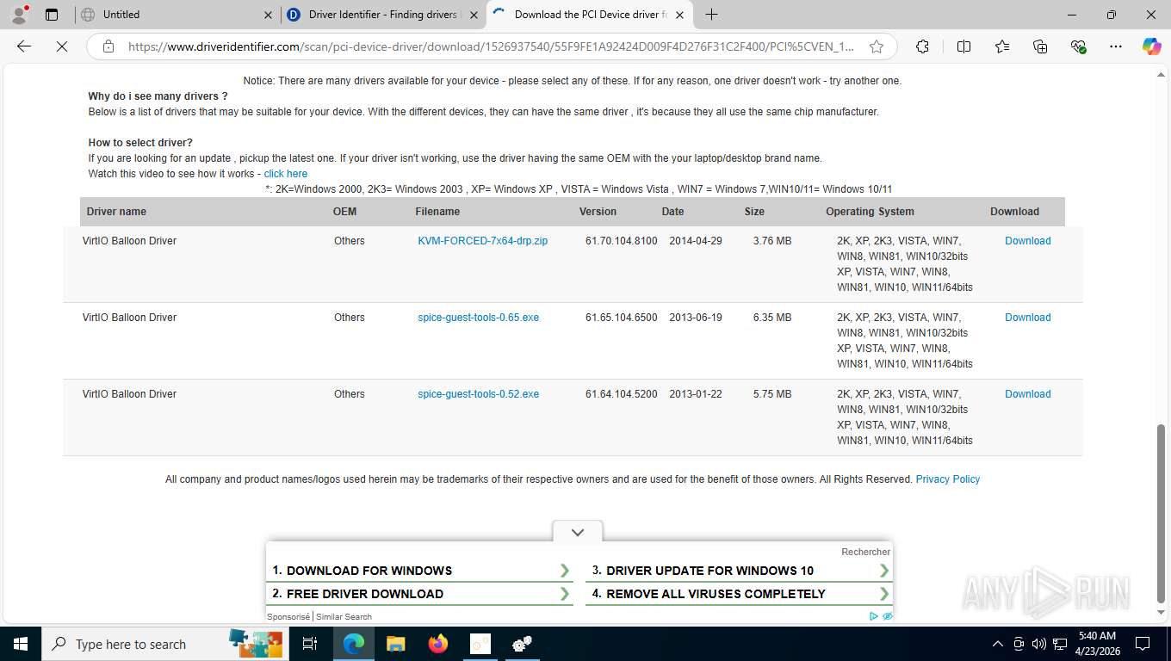
Task: Click the 'Similar Search' ad label
Action: [344, 616]
